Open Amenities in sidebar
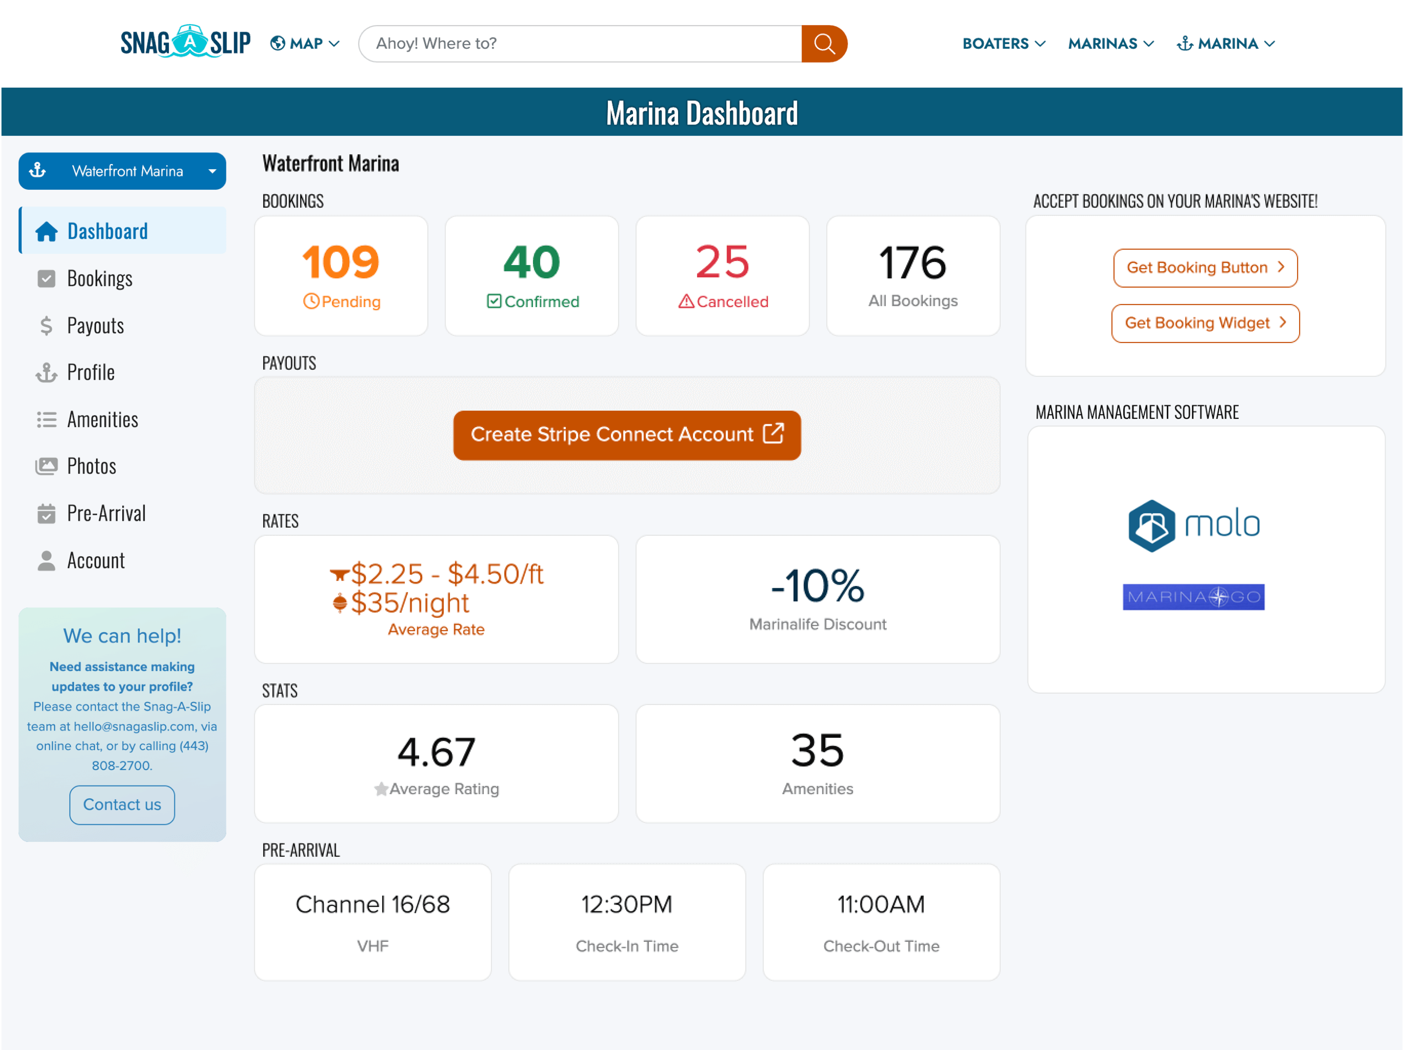Image resolution: width=1404 pixels, height=1050 pixels. [123, 420]
